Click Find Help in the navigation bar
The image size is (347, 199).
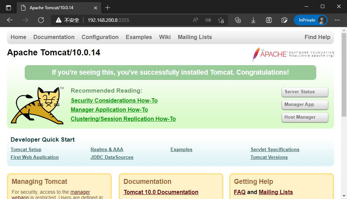point(317,37)
